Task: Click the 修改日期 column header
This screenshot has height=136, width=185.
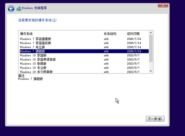Action: (137, 34)
